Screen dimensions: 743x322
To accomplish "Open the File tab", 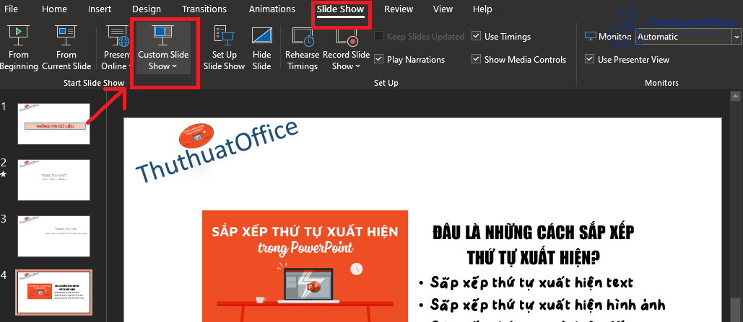I will [11, 9].
